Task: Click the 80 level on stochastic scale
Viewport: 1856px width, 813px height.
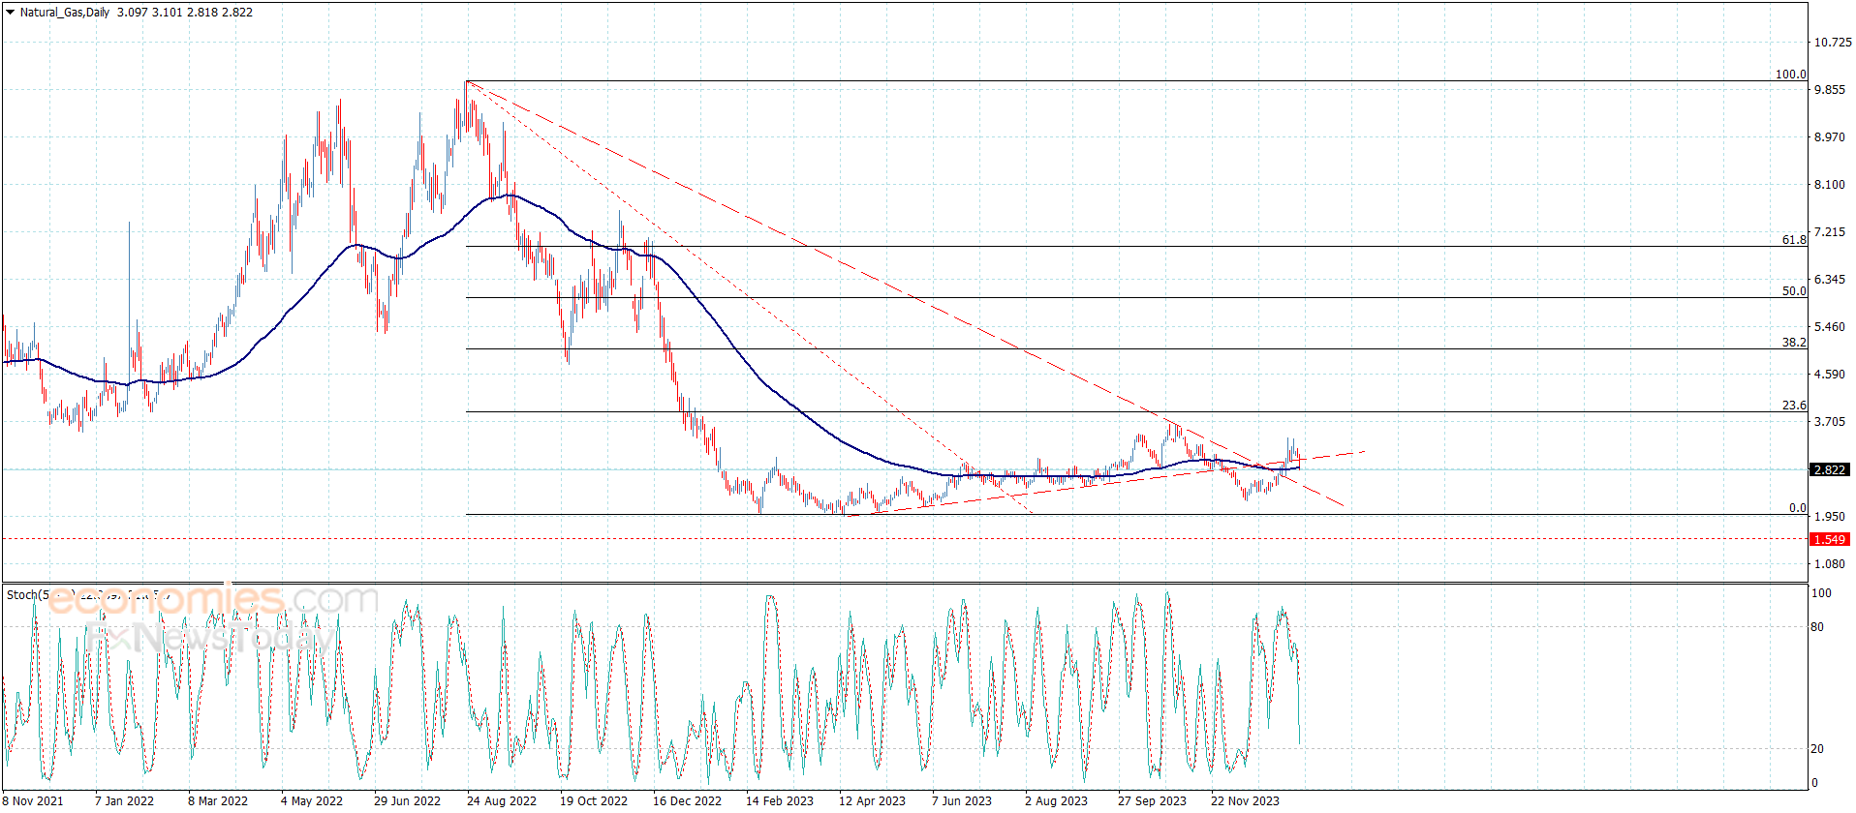Action: coord(1817,627)
